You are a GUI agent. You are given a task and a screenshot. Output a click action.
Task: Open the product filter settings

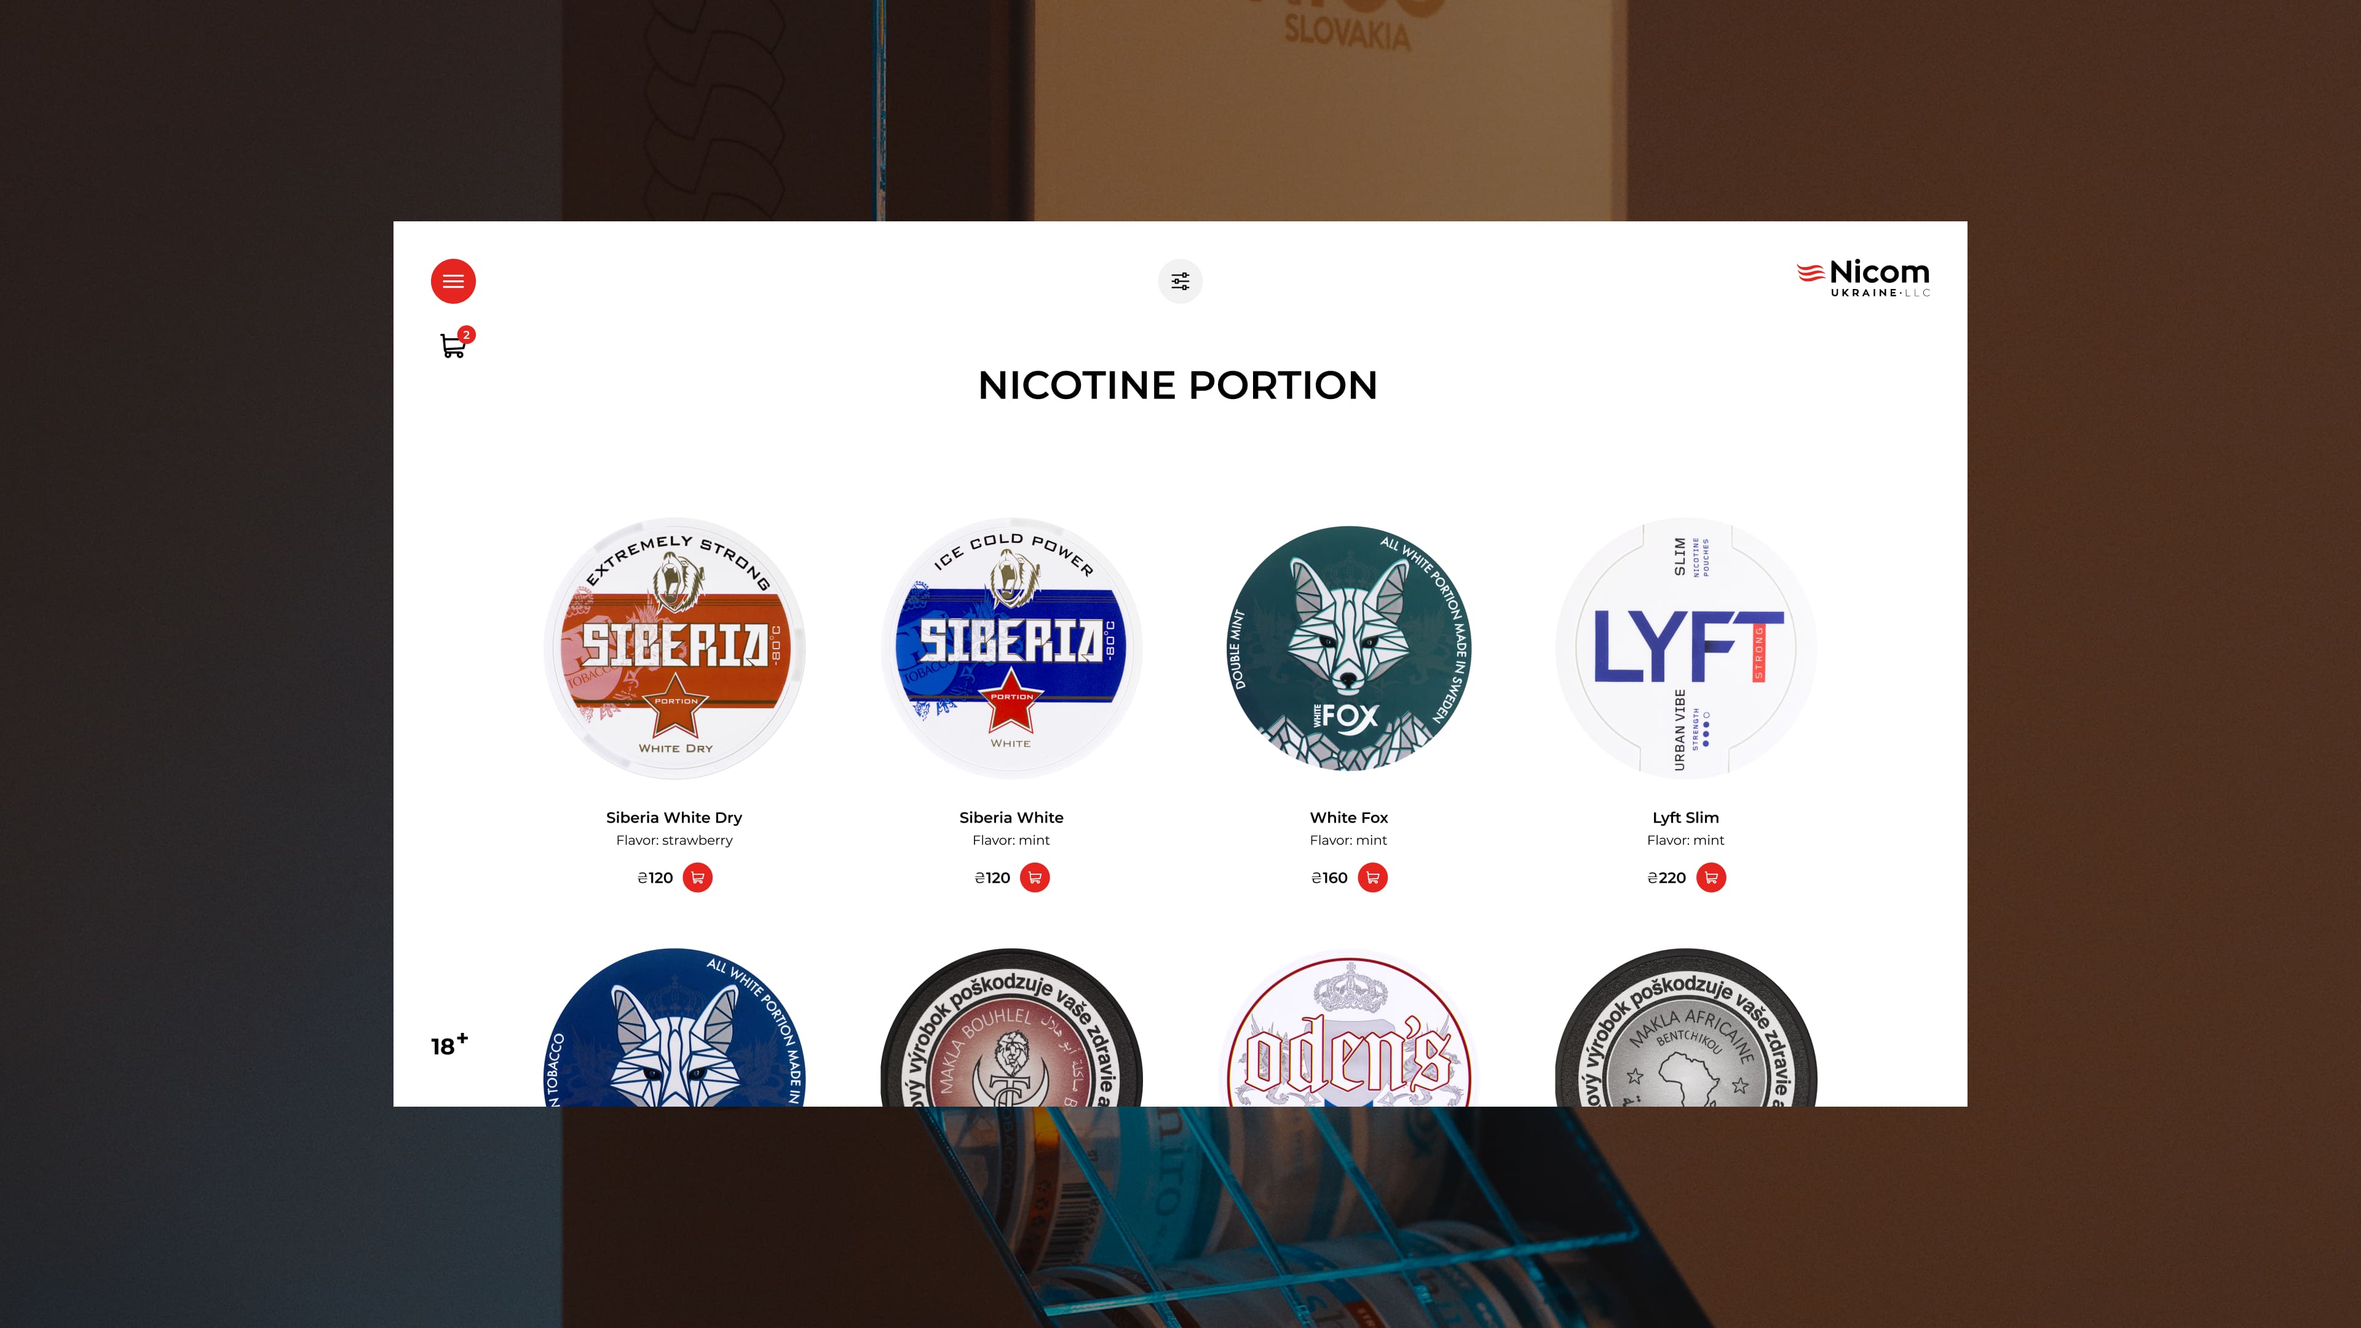(x=1180, y=282)
